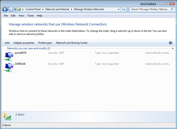Click the qwest6576 network computer icon
The image size is (177, 129).
click(x=9, y=57)
